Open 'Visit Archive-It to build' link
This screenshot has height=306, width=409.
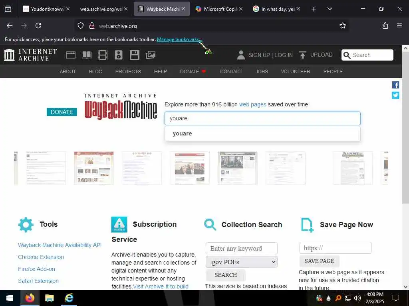161,286
